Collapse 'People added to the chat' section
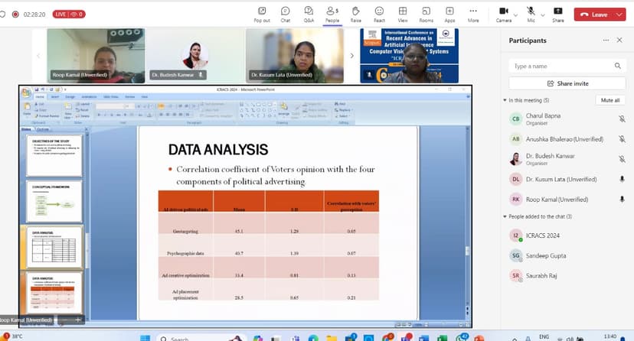Screen dimensions: 634x341 click(505, 217)
